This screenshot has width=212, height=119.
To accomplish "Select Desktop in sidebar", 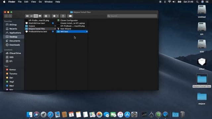I will (x=13, y=37).
